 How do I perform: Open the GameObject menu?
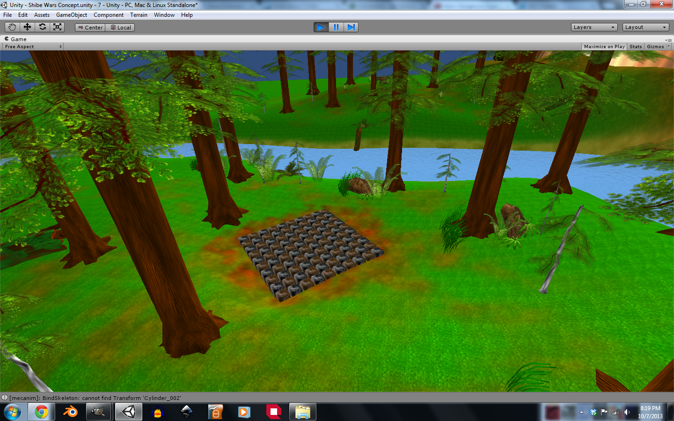coord(72,15)
